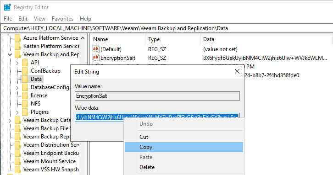333x175 pixels.
Task: Choose Cut from the context menu
Action: [x=184, y=137]
